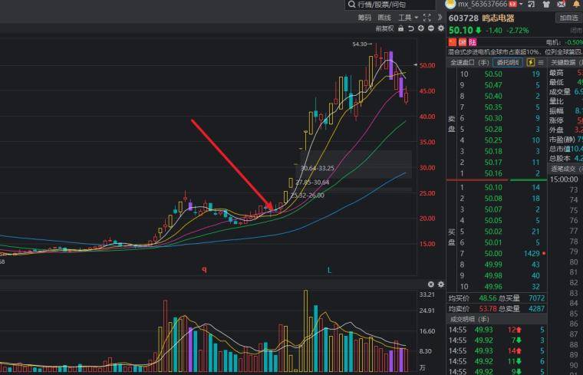Select the 关键数据 tab

[x=565, y=62]
